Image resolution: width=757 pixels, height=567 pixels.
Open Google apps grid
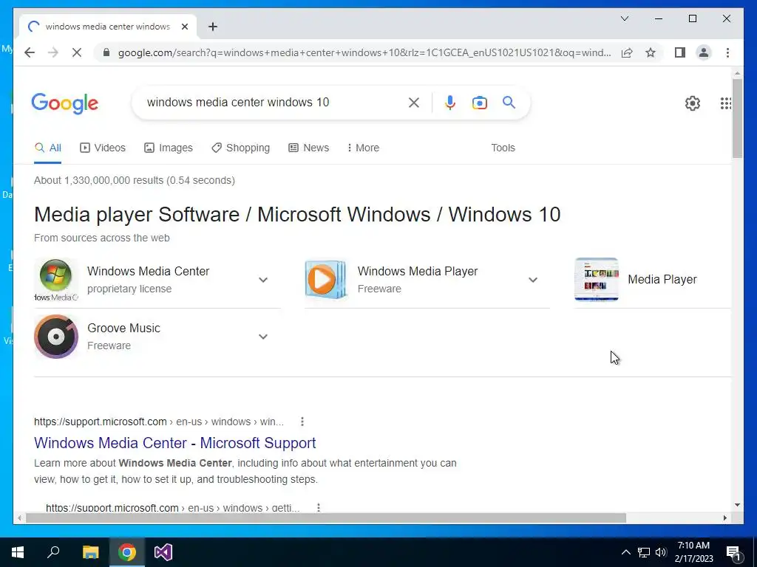coord(725,103)
